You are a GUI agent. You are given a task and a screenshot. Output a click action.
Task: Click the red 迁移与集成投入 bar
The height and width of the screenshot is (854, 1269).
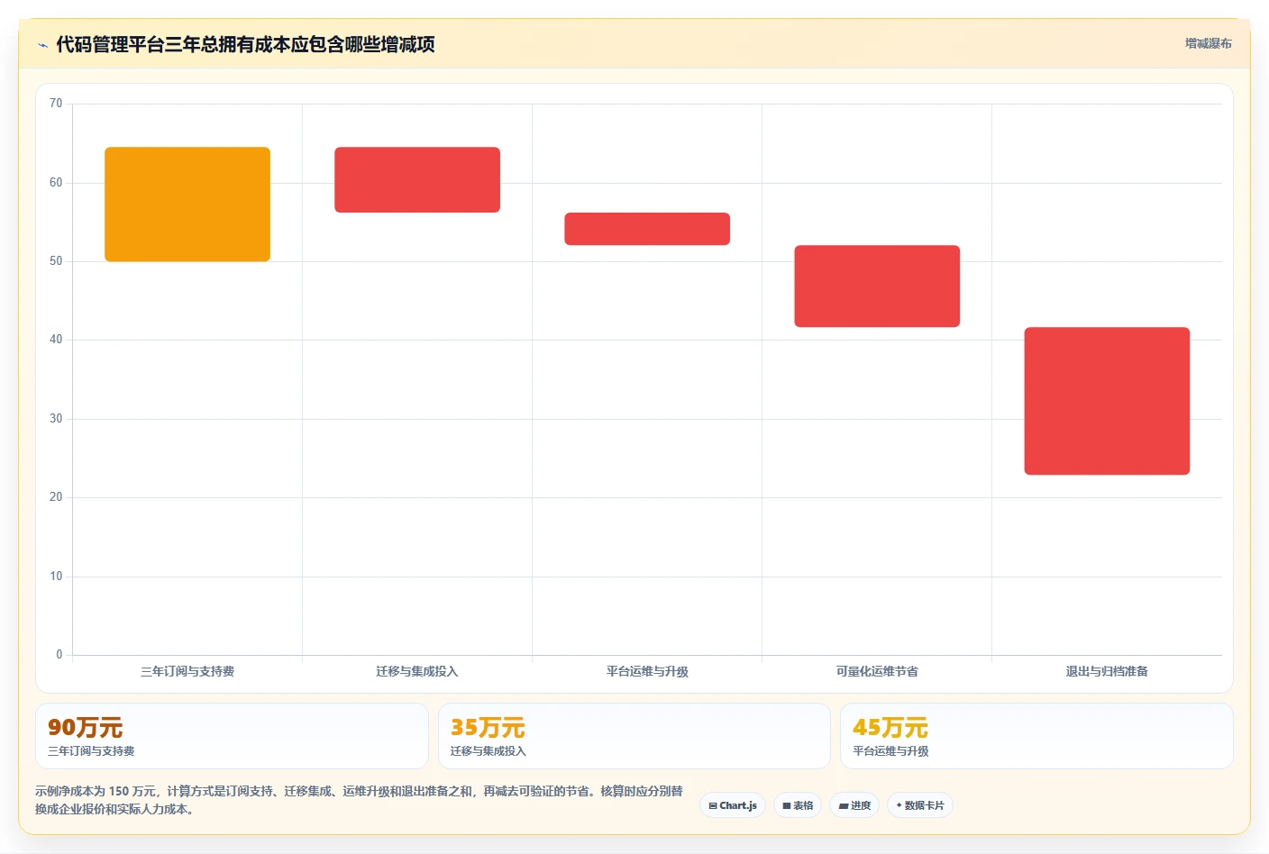point(417,180)
